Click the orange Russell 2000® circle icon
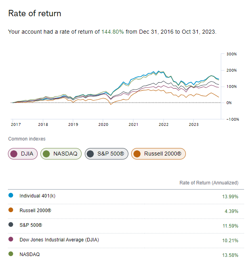252x262 pixels. pyautogui.click(x=137, y=154)
